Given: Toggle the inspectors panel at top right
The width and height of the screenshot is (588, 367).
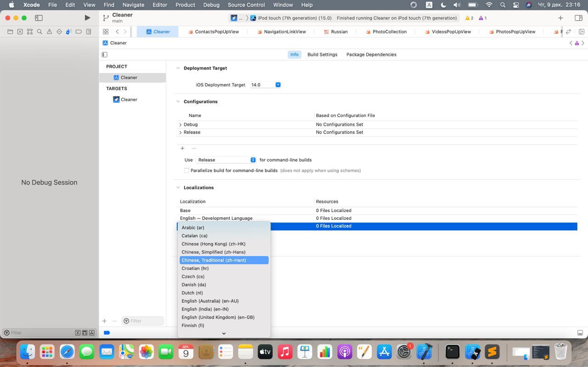Looking at the screenshot, I should (578, 18).
